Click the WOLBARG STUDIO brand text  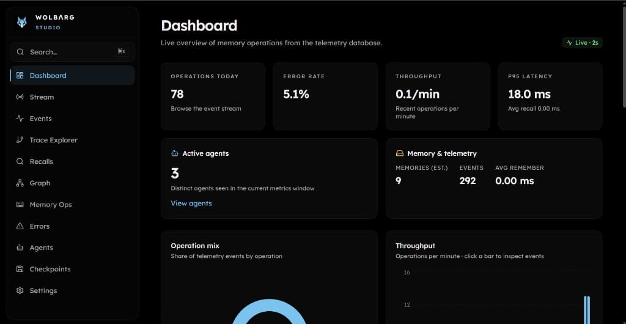54,23
